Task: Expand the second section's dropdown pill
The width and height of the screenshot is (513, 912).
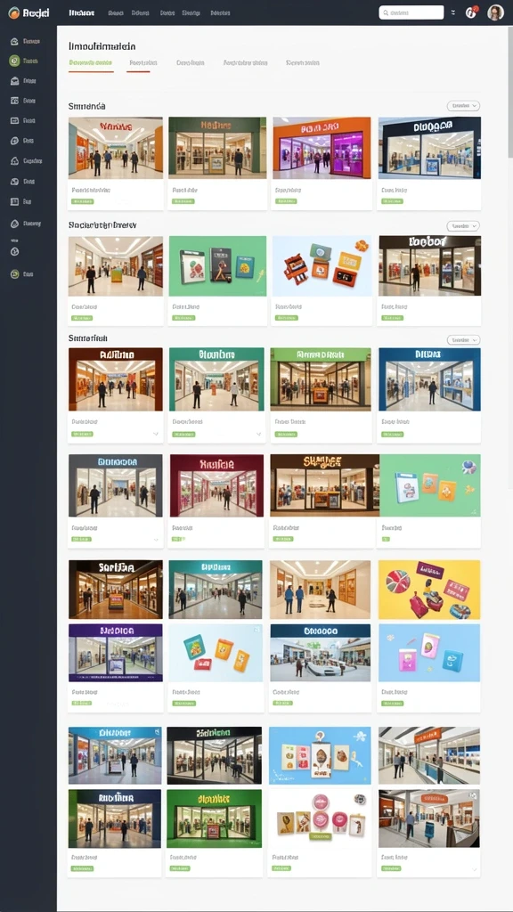Action: [463, 225]
